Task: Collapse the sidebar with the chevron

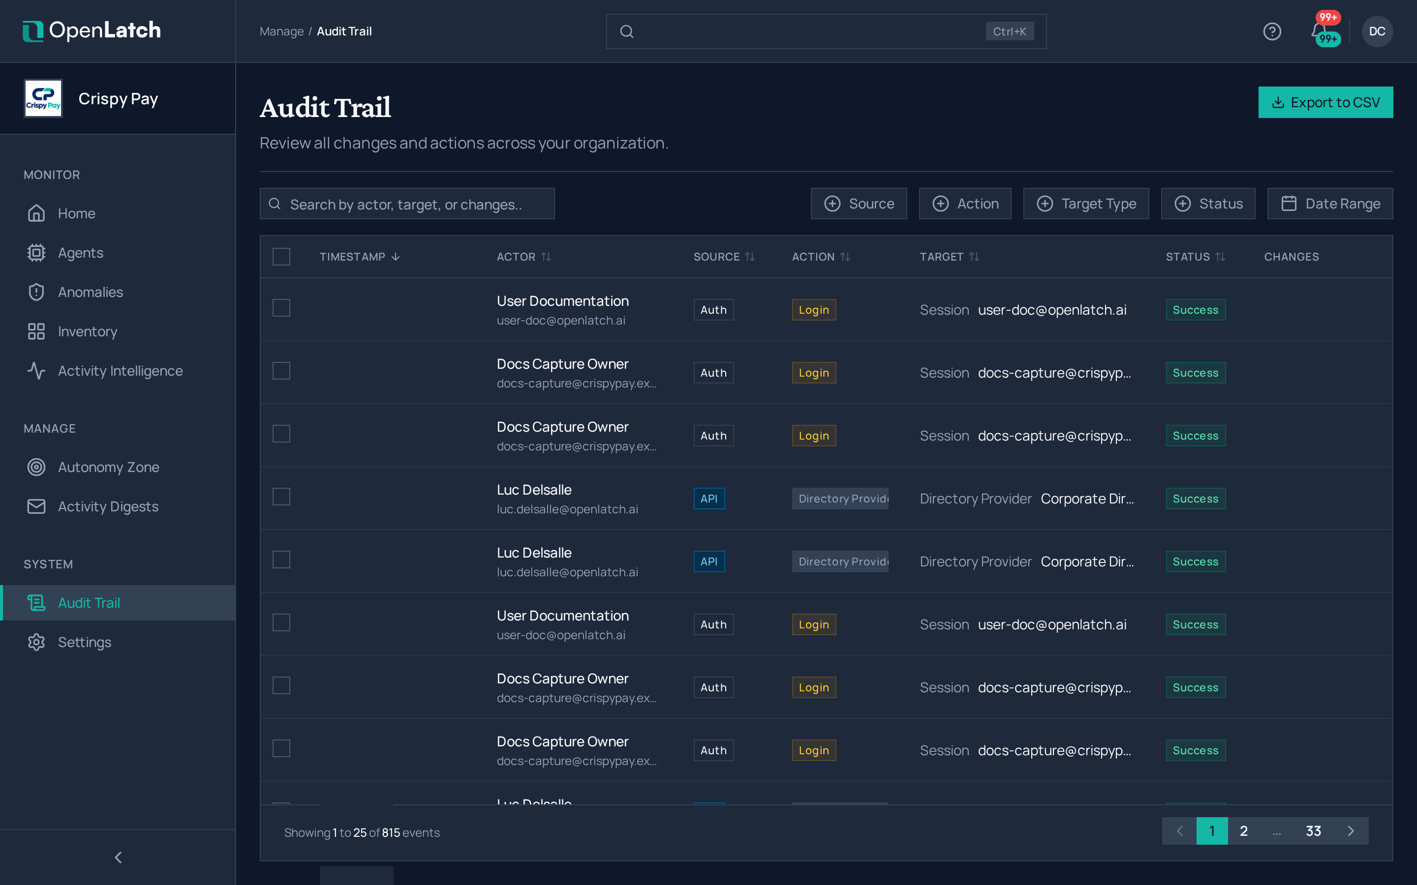Action: point(118,857)
